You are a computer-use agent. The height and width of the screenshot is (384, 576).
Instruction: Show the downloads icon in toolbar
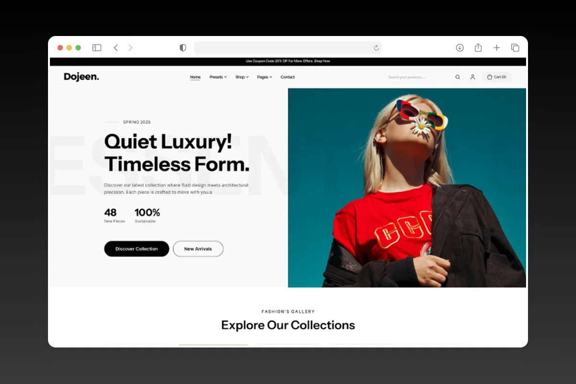click(460, 48)
